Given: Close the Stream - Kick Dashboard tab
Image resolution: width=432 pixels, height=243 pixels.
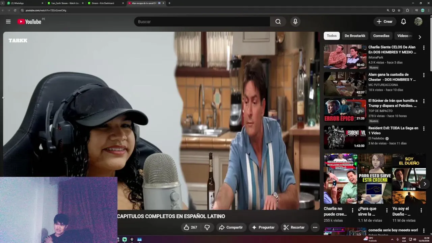Looking at the screenshot, I should 123,3.
